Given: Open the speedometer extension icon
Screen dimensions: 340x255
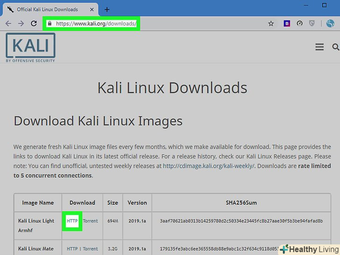Looking at the screenshot, I should (x=299, y=23).
